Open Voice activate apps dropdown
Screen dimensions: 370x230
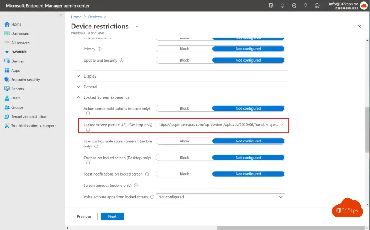click(220, 197)
